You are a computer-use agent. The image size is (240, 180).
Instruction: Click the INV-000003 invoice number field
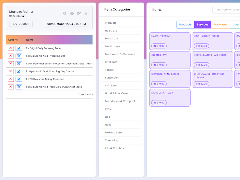(x=21, y=24)
